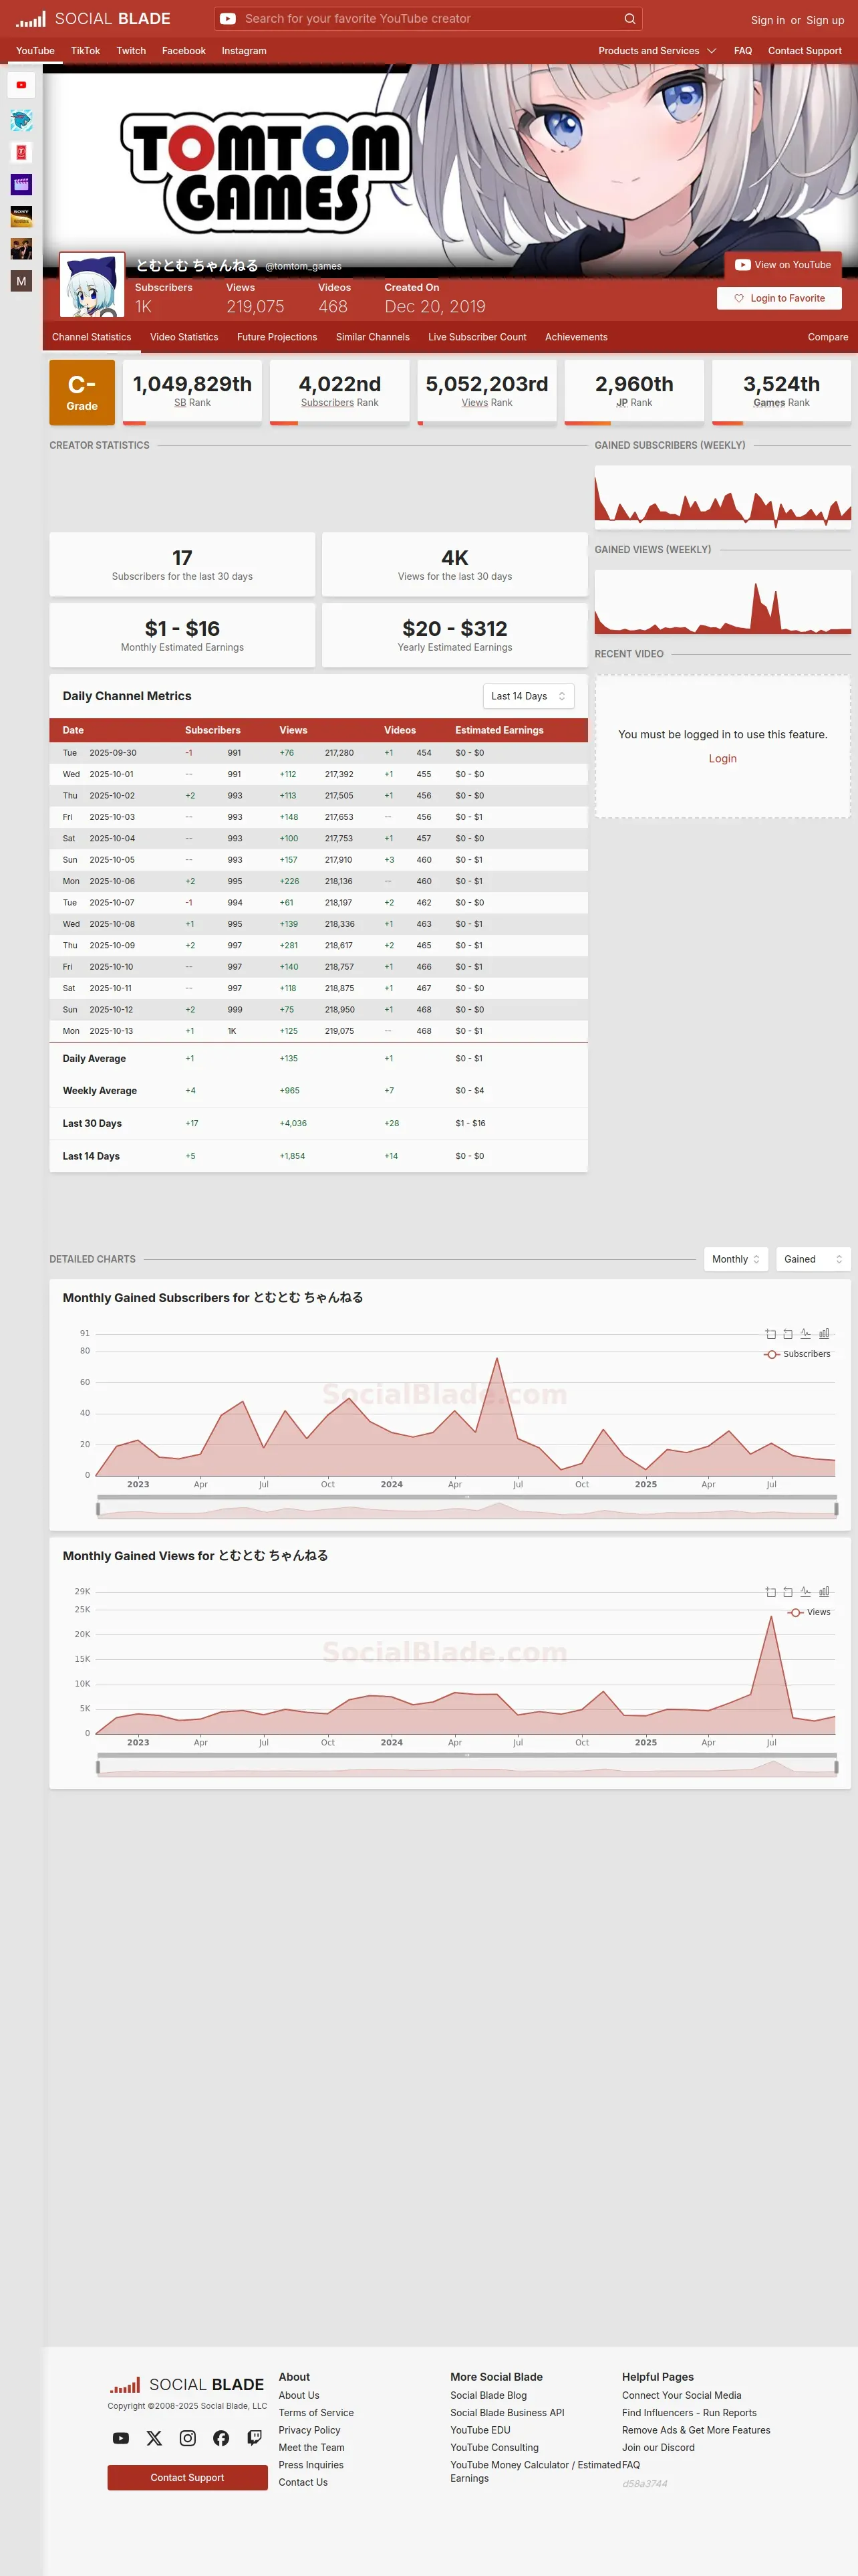Click the Facebook icon in the footer
858x2576 pixels.
coord(221,2437)
